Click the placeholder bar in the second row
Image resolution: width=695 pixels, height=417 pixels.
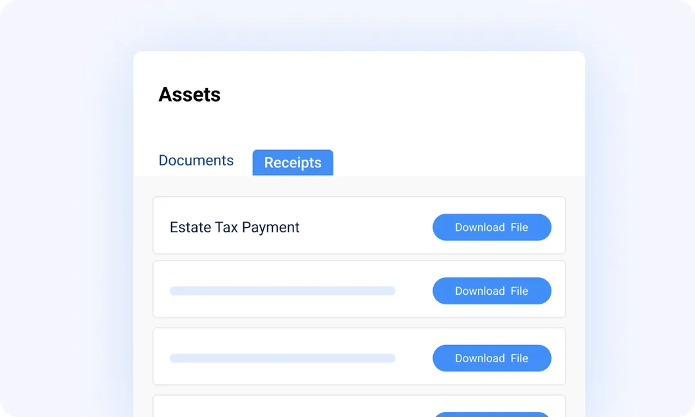(282, 291)
